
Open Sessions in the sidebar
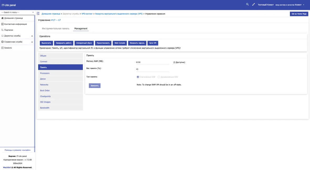click(8, 48)
